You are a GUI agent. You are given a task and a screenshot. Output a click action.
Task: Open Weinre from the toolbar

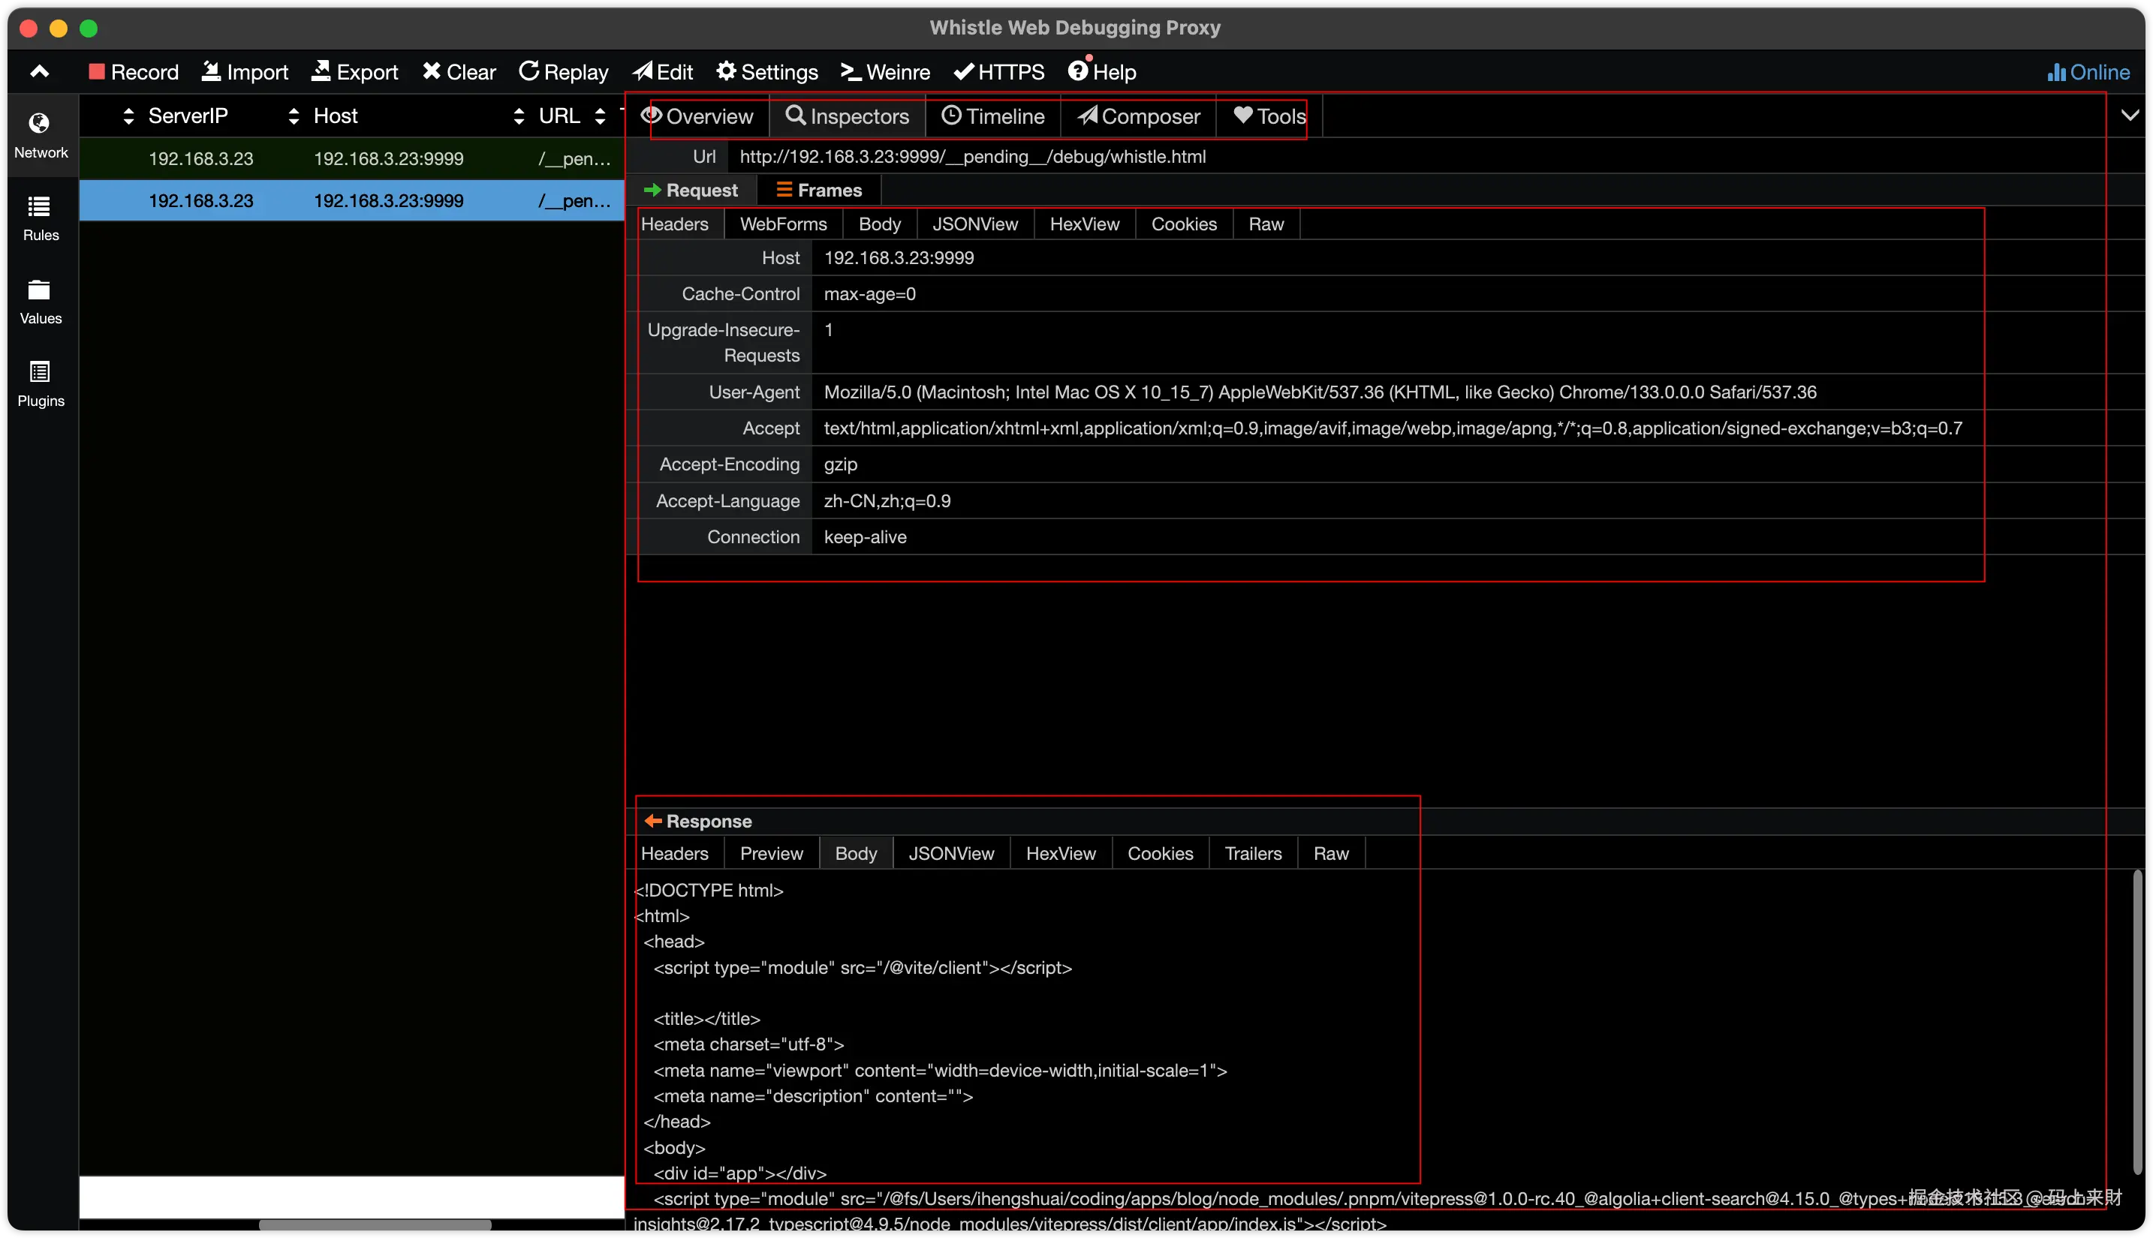click(884, 71)
